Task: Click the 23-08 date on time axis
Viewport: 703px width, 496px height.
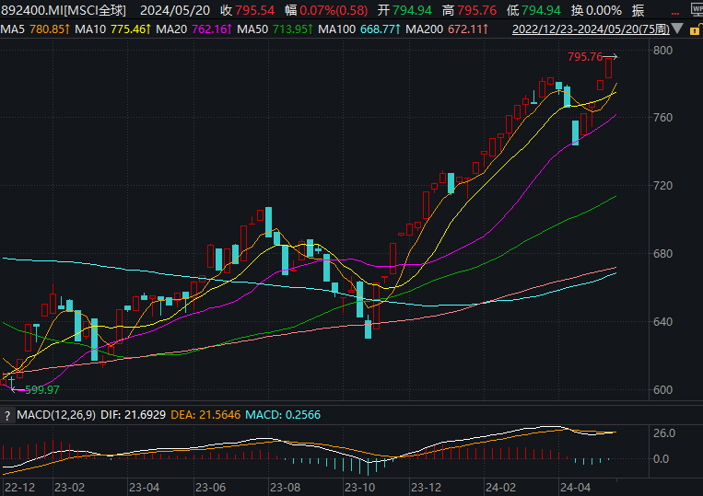Action: click(x=283, y=487)
